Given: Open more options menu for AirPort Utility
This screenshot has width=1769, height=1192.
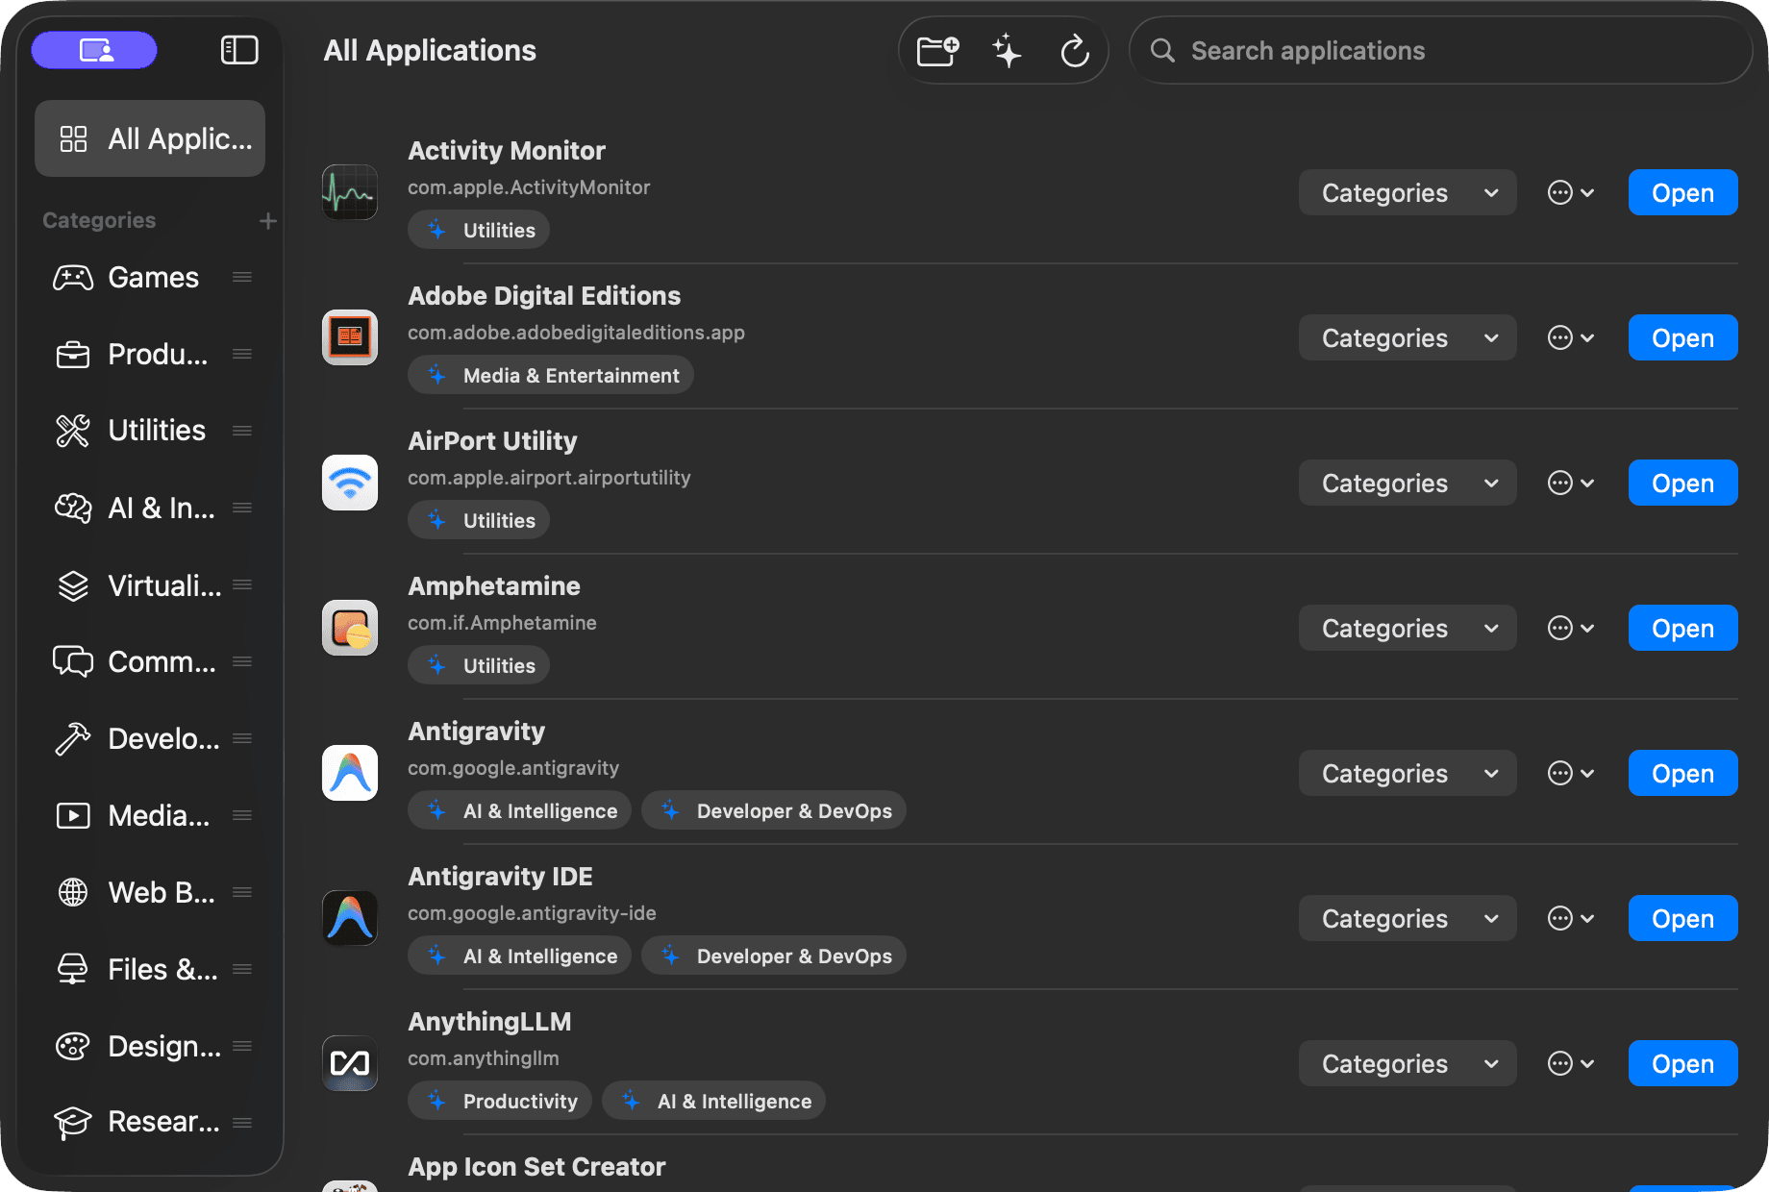Looking at the screenshot, I should click(1571, 483).
